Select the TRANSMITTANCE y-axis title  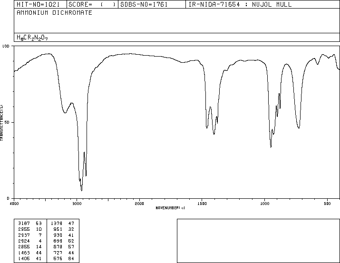(x=1, y=123)
